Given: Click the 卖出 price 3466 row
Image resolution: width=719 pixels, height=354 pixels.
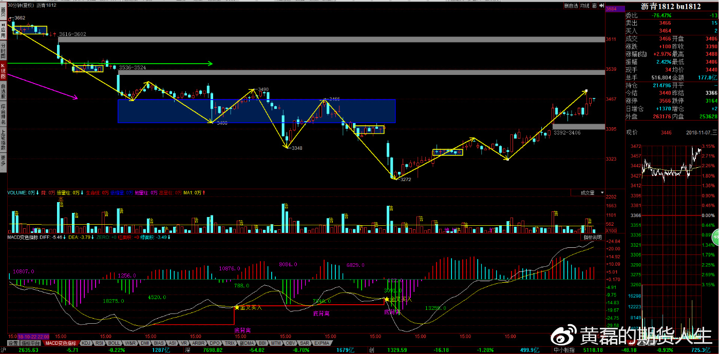Looking at the screenshot, I should pyautogui.click(x=671, y=23).
